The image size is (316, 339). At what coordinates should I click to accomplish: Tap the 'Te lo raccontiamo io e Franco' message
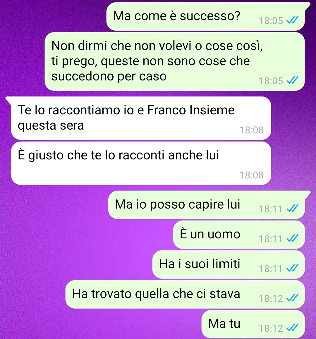click(141, 118)
